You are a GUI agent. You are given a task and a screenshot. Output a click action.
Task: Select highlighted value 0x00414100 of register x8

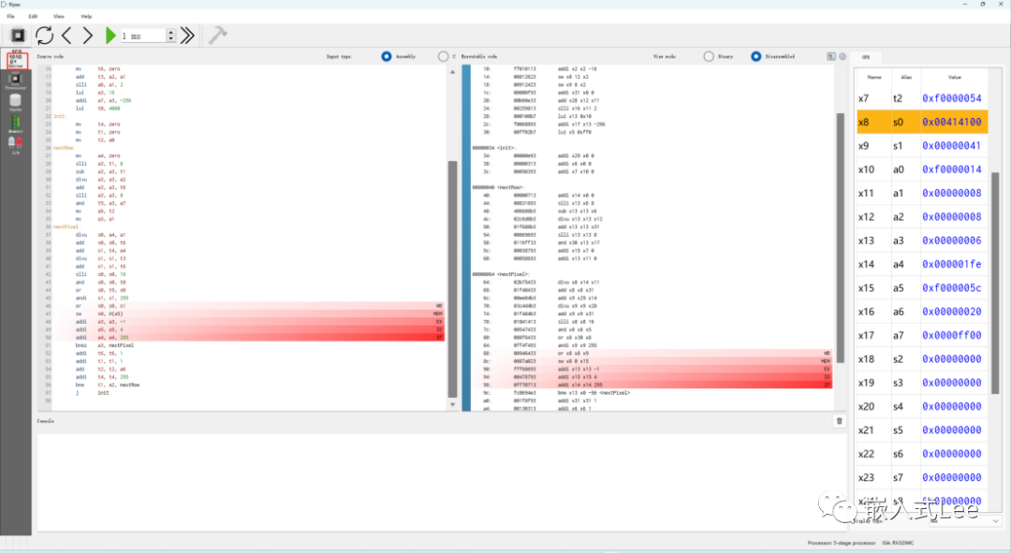pos(952,123)
